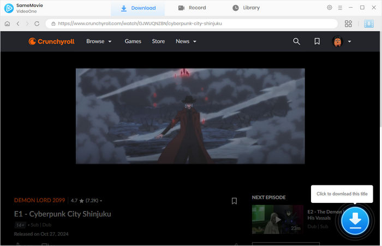Open Crunchyroll search magnifier icon
Viewport: 382px width, 246px height.
(x=296, y=42)
